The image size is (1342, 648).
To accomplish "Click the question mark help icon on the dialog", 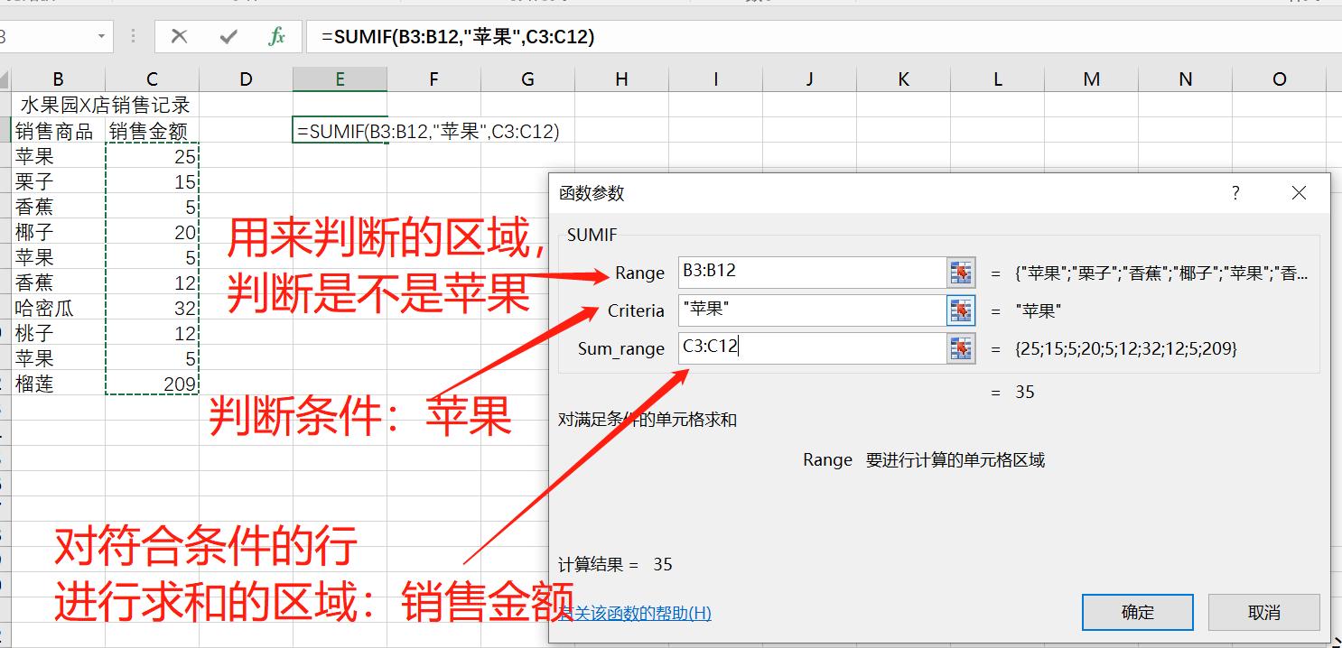I will pyautogui.click(x=1235, y=192).
